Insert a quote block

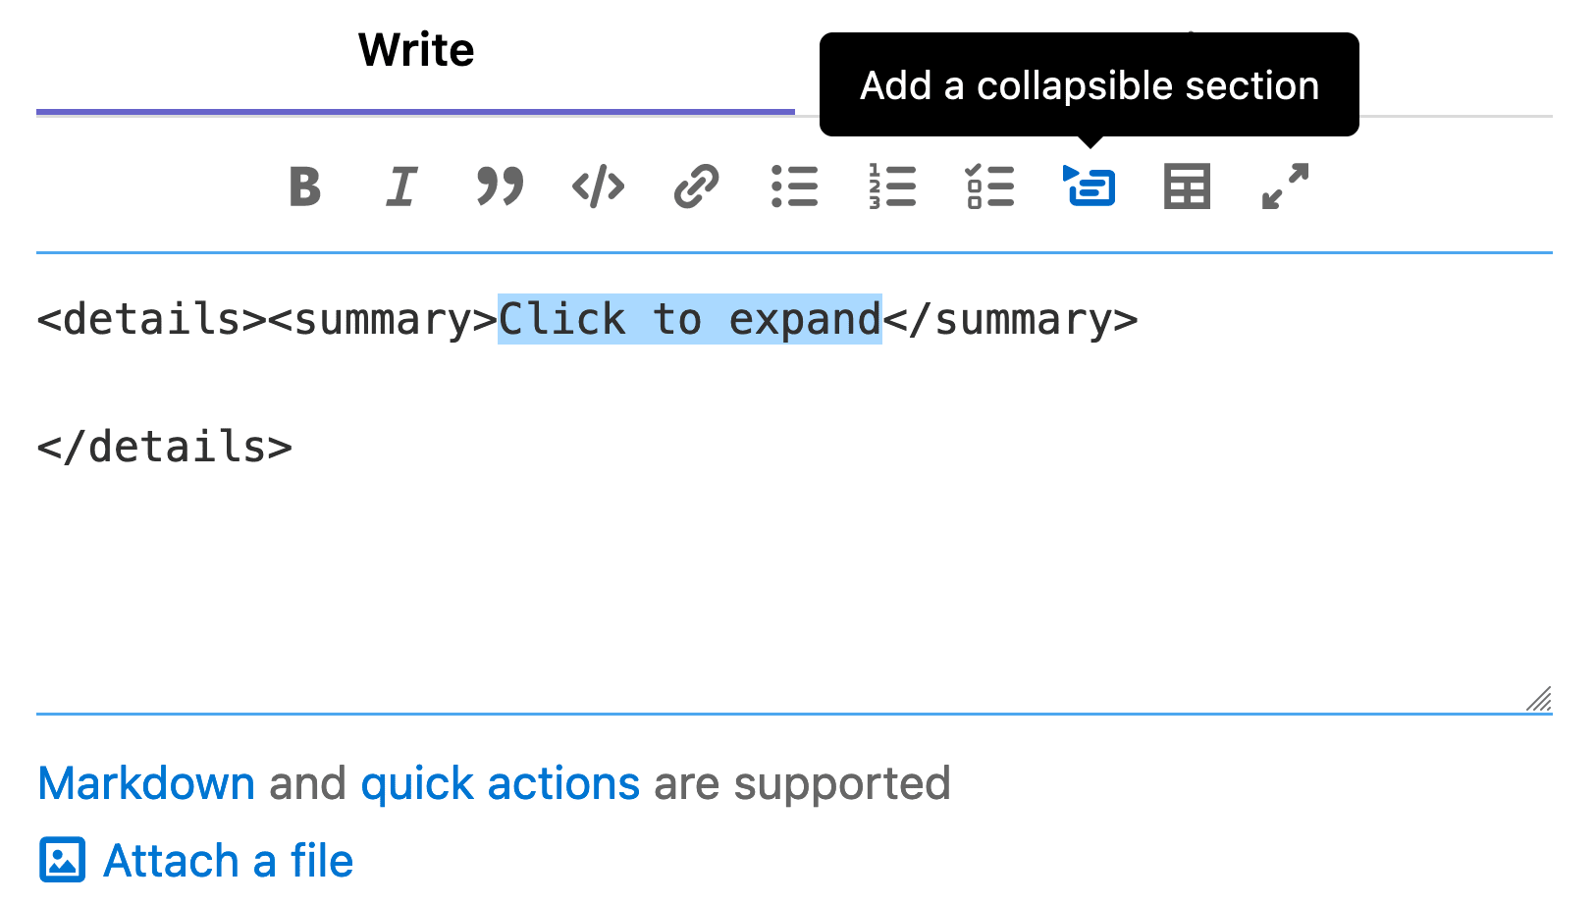pyautogui.click(x=499, y=186)
